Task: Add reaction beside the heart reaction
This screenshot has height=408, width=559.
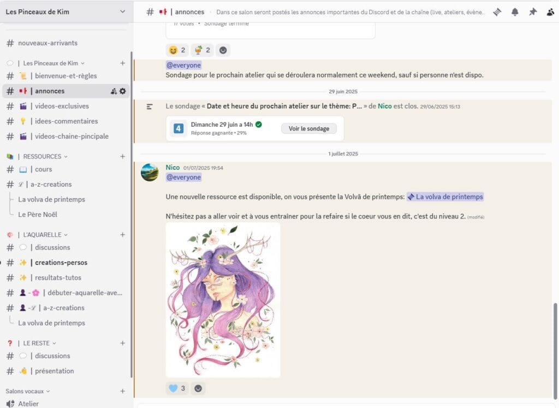Action: click(x=198, y=388)
